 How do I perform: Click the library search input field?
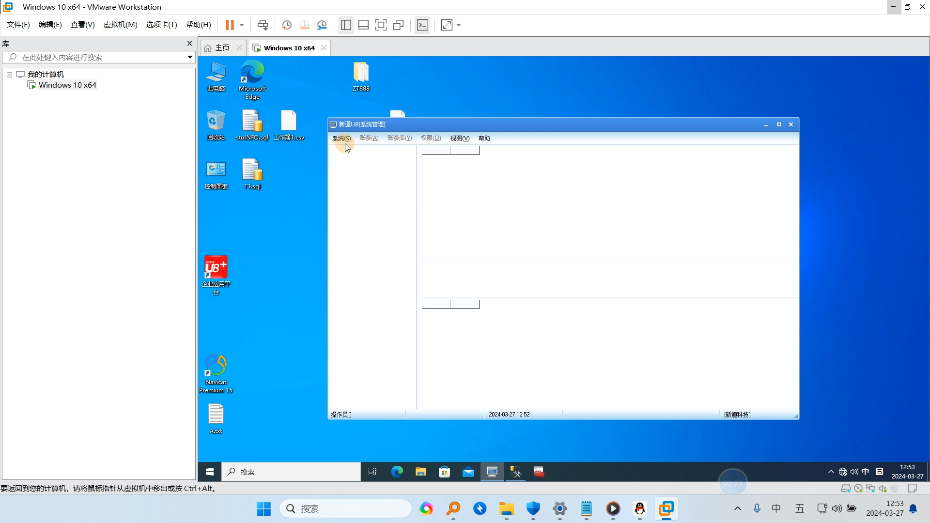[97, 57]
